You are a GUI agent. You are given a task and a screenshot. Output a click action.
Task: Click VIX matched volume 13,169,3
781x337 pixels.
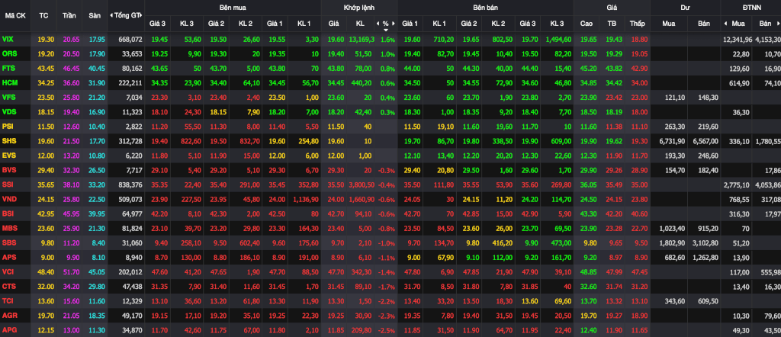coord(361,39)
